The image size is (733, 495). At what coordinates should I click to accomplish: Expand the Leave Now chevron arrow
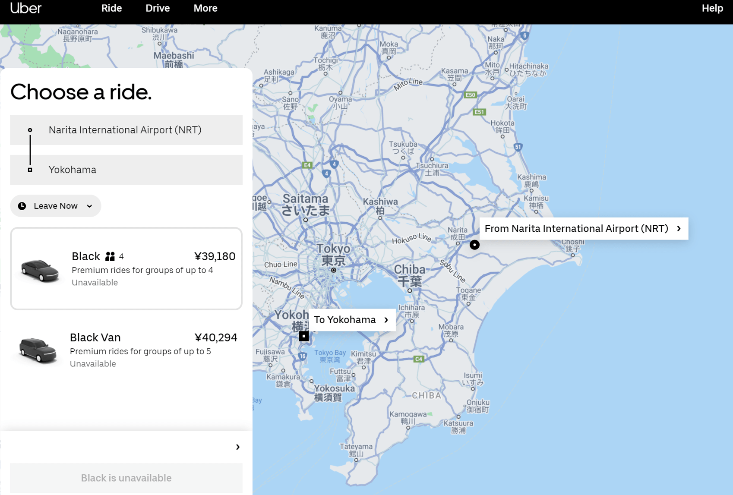89,206
